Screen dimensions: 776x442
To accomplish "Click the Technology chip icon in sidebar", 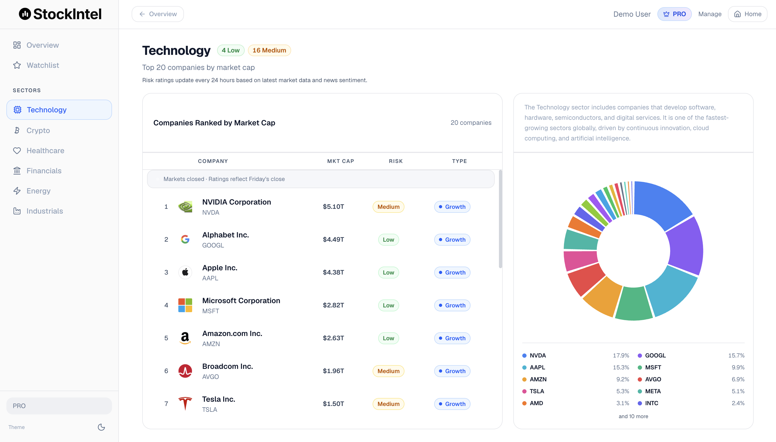I will tap(18, 110).
